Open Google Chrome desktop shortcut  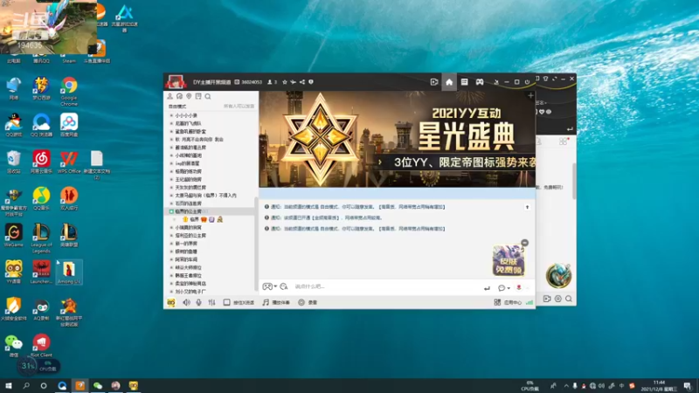(x=69, y=92)
